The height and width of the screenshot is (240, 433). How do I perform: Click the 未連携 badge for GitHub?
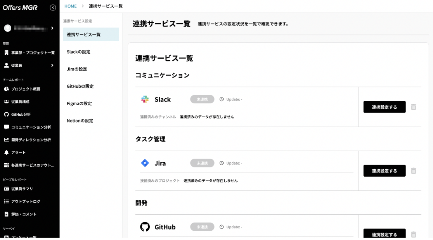tap(202, 227)
